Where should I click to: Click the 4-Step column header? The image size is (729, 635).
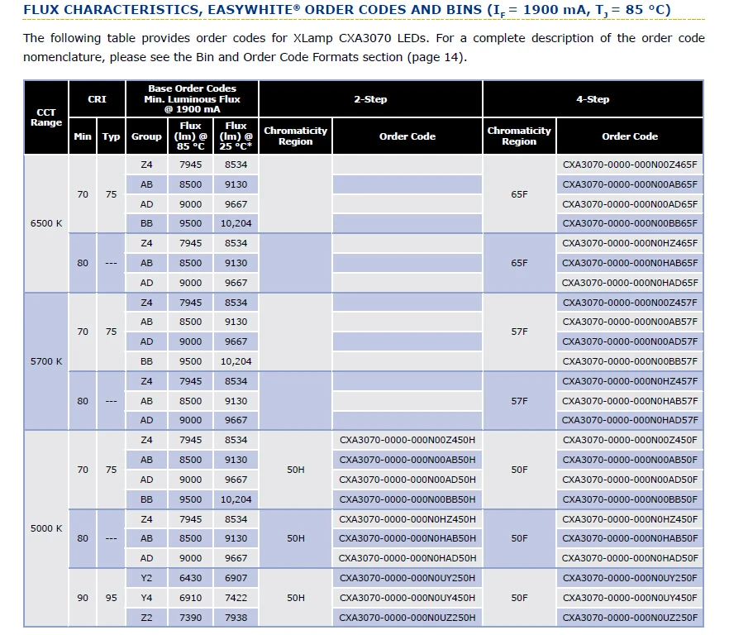coord(593,99)
